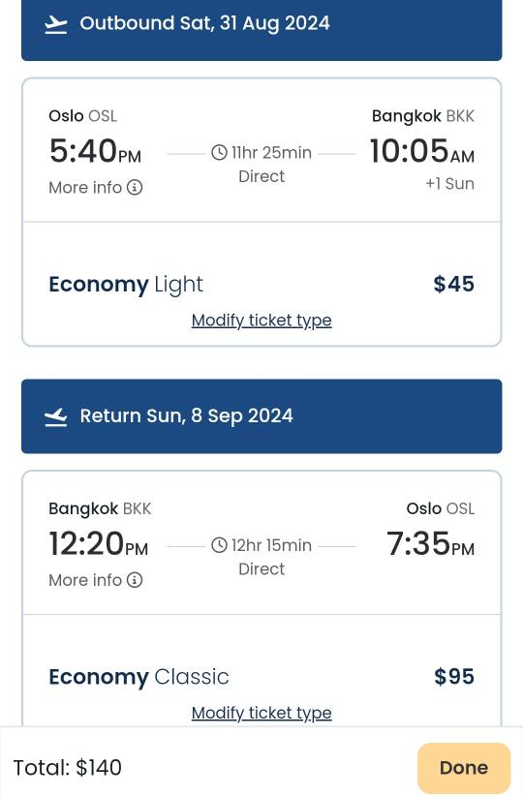Tap the Done button
523x796 pixels.
(x=464, y=768)
